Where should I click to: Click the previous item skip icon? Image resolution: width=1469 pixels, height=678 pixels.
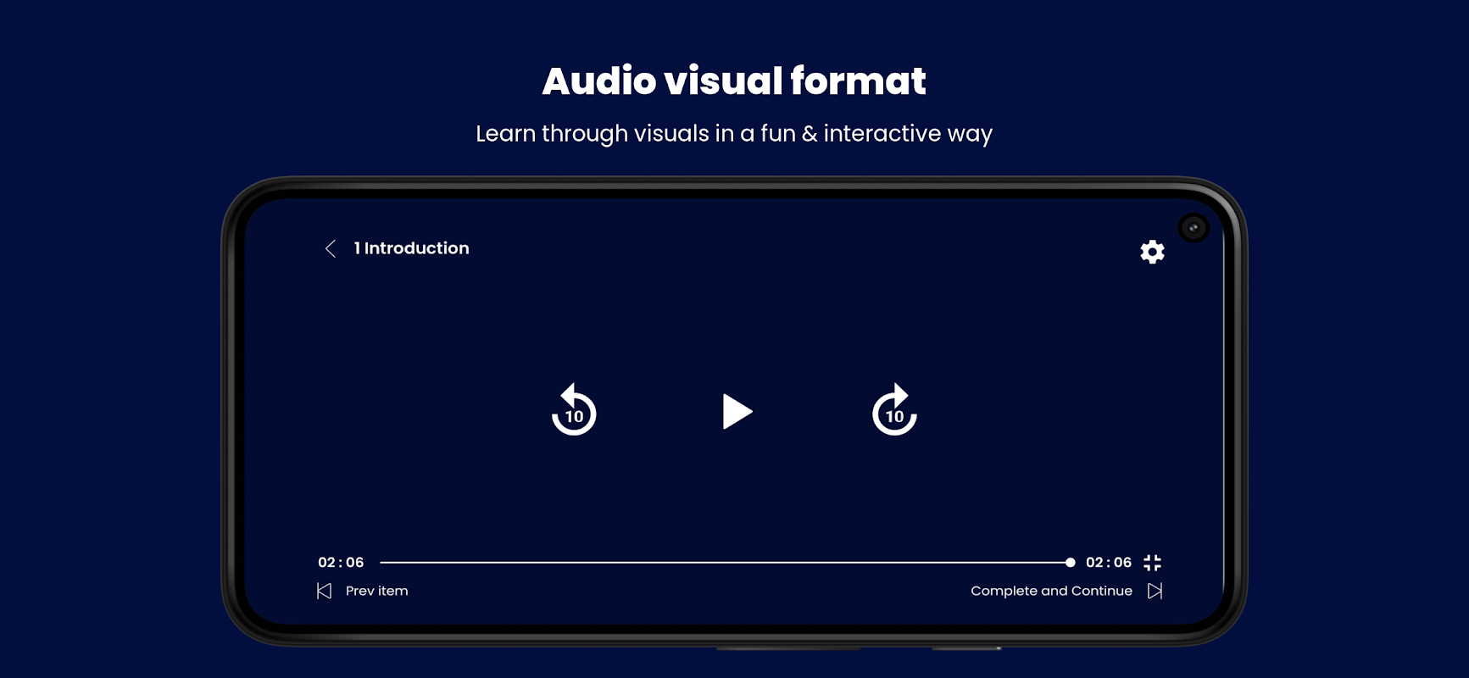[x=324, y=591]
